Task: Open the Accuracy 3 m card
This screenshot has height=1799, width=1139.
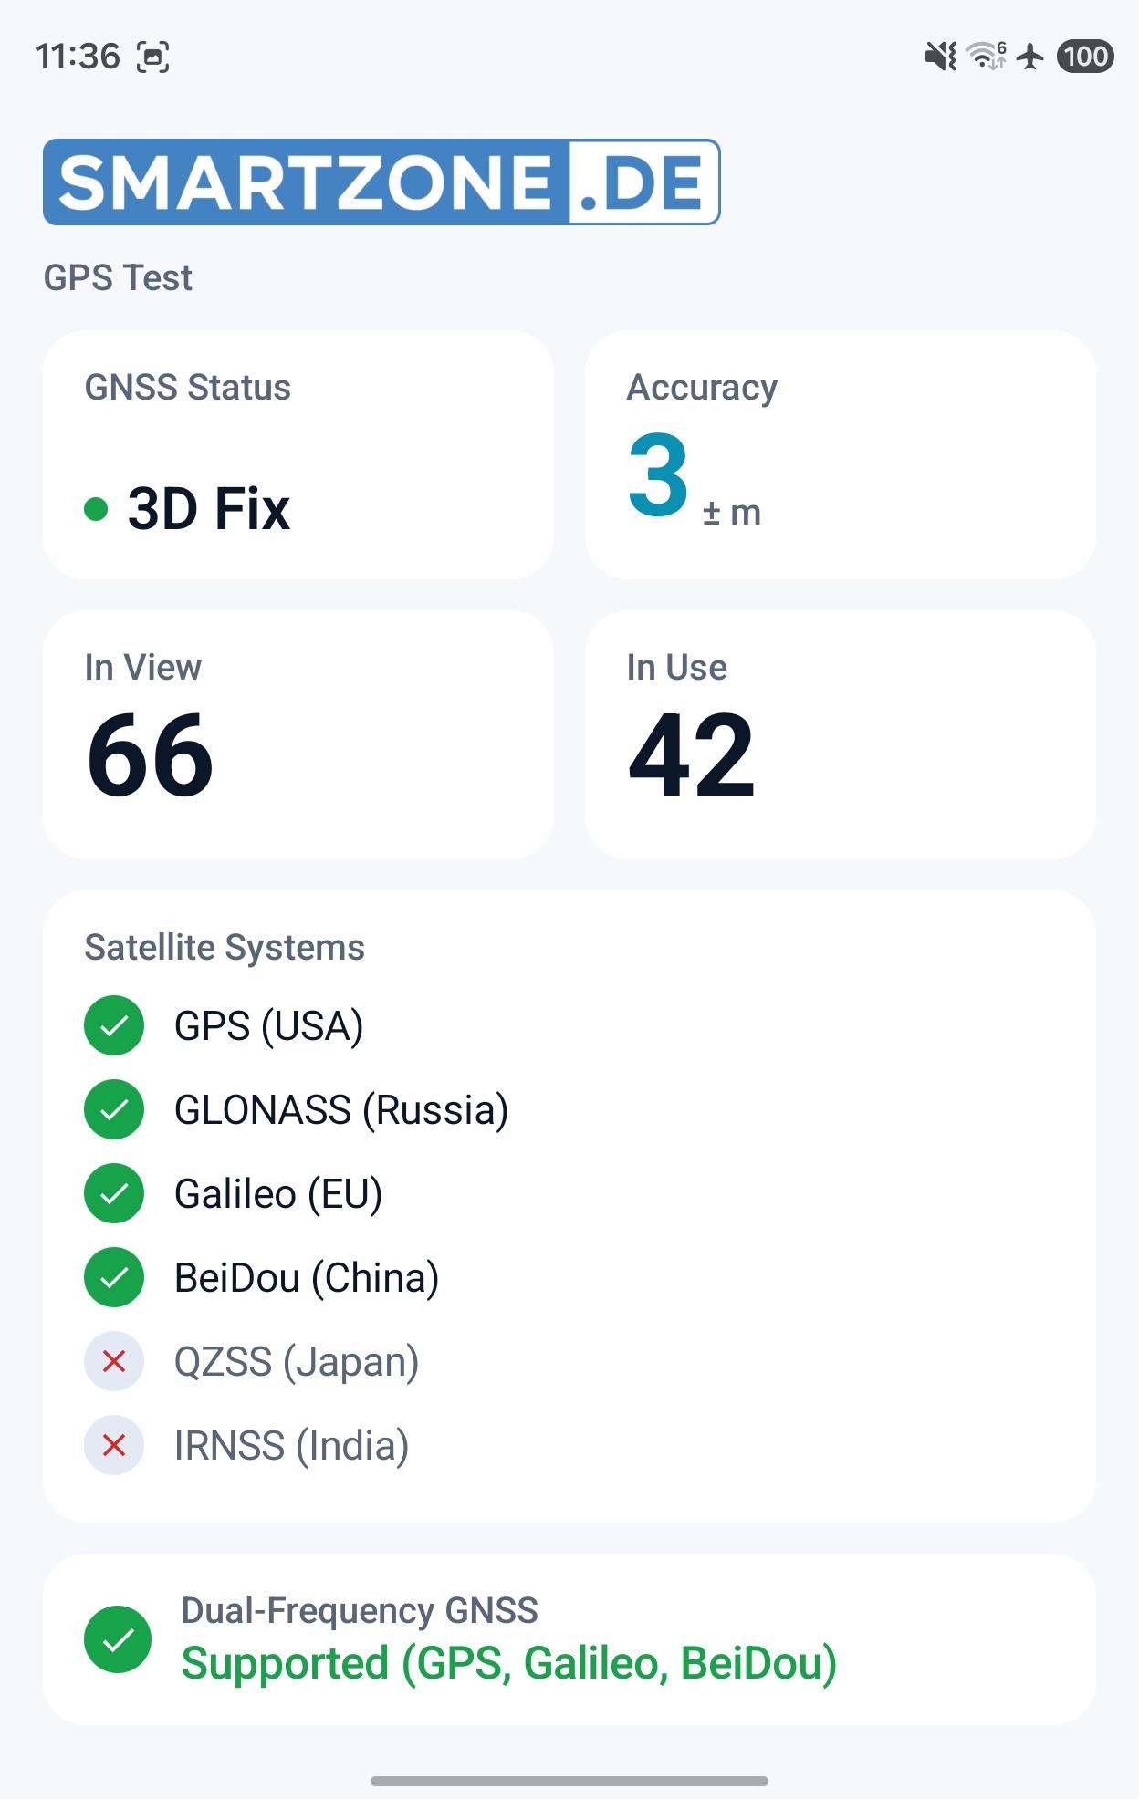Action: click(x=841, y=454)
